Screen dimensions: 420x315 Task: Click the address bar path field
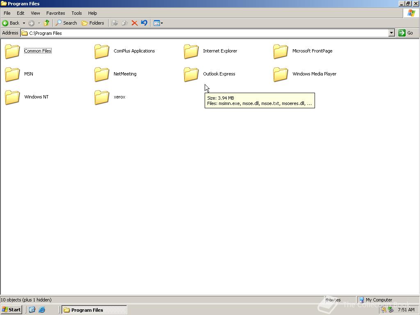[x=205, y=33]
